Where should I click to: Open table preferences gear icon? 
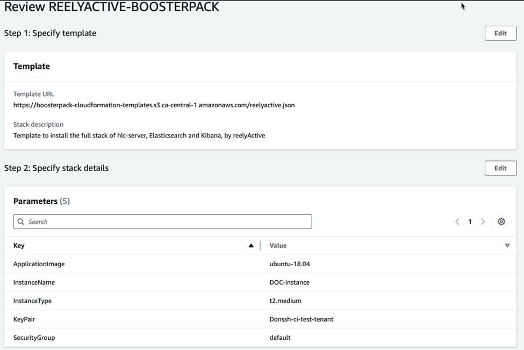(x=501, y=222)
